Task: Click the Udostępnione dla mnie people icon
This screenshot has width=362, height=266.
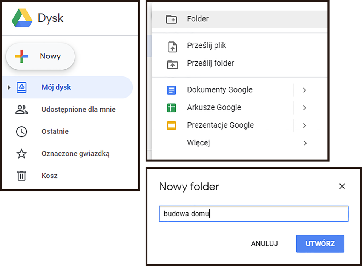Action: [x=21, y=109]
